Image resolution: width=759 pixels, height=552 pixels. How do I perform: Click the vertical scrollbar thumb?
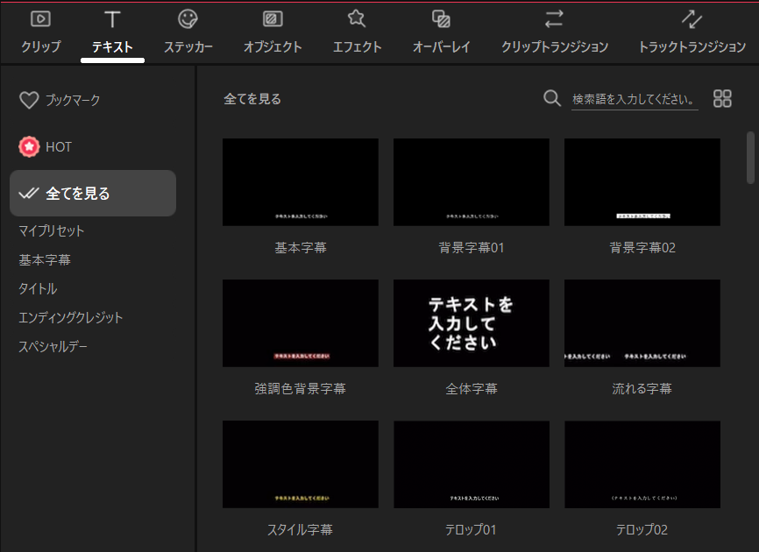point(750,158)
